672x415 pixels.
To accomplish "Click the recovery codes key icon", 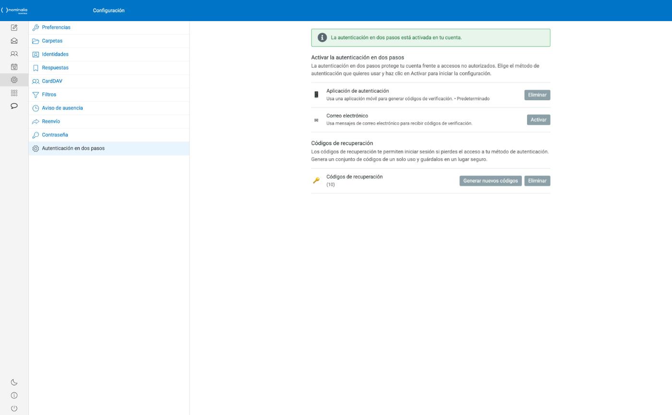I will [x=316, y=180].
